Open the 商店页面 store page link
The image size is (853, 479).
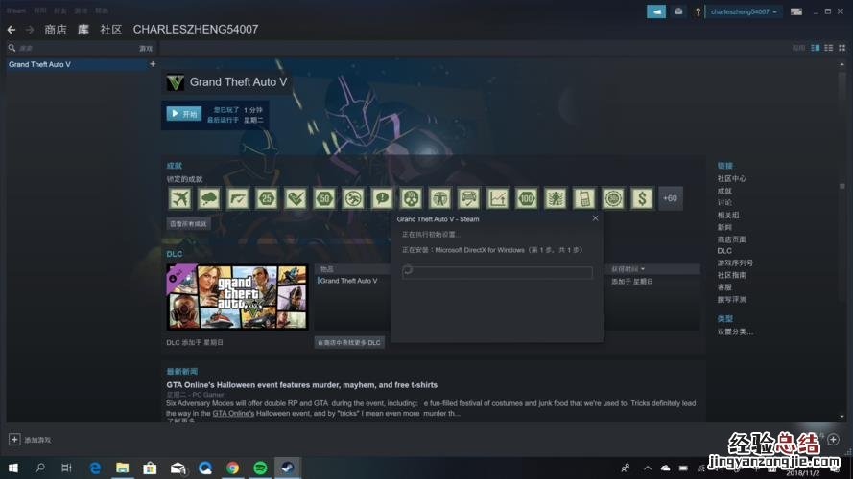(732, 239)
